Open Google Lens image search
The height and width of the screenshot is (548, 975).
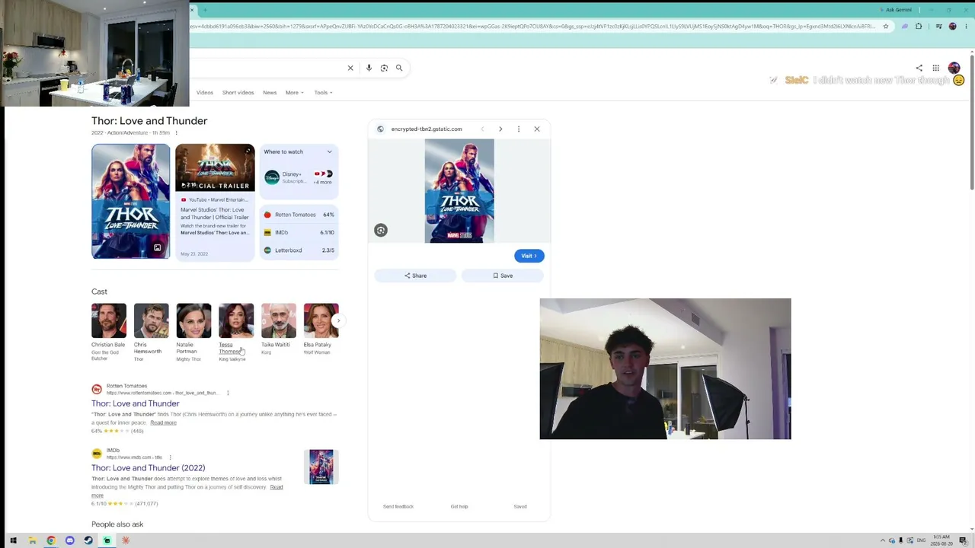coord(384,68)
